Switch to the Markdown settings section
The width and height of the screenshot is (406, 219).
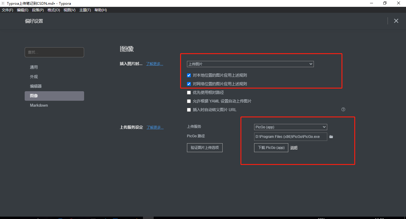click(39, 105)
